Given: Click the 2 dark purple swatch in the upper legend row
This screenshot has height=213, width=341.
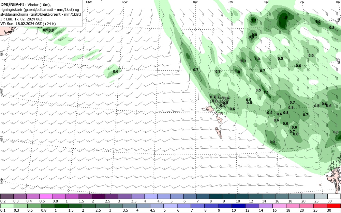Looking at the screenshot, I should click(98, 197).
